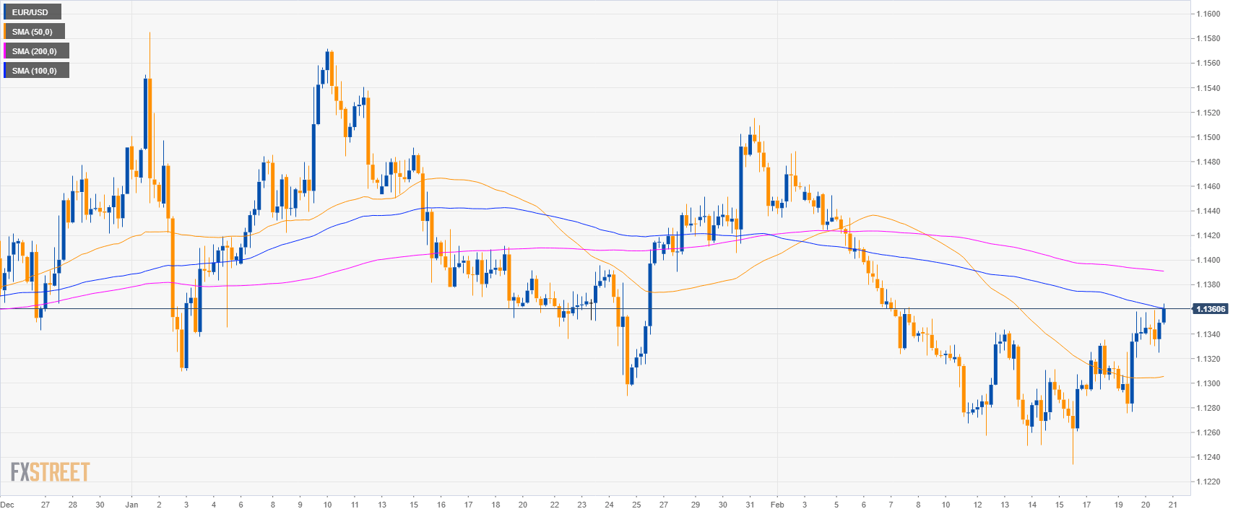Screen dimensions: 1233x514
Task: Select date 21 on the time axis
Action: (1172, 505)
